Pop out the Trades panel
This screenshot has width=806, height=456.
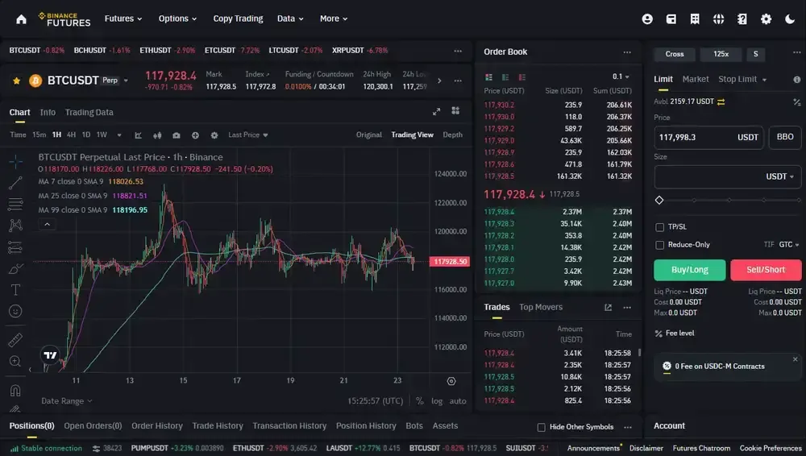[608, 308]
